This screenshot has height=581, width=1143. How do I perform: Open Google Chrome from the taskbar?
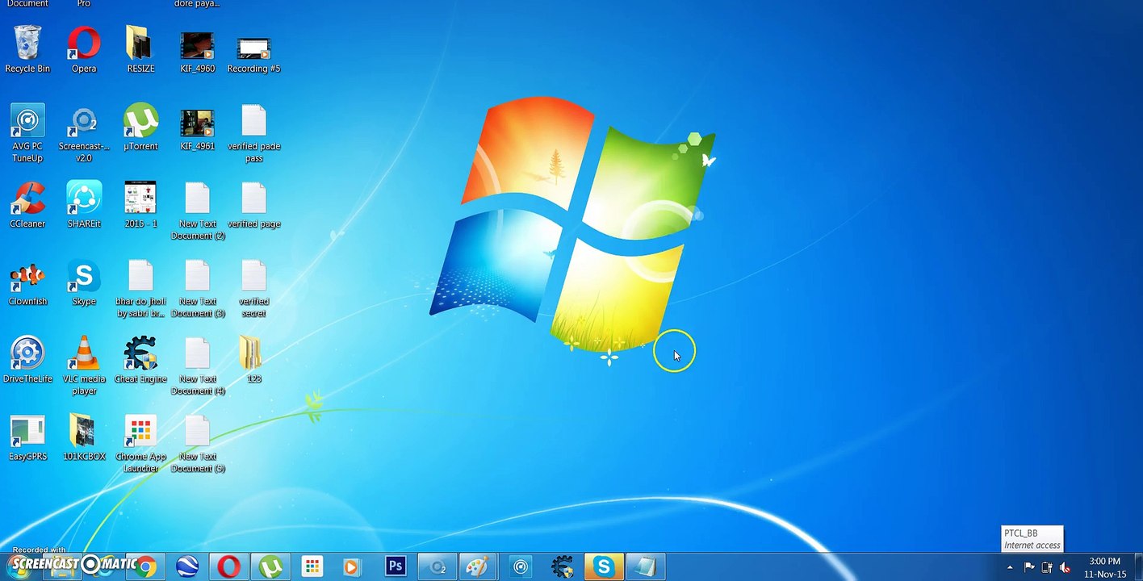[145, 567]
